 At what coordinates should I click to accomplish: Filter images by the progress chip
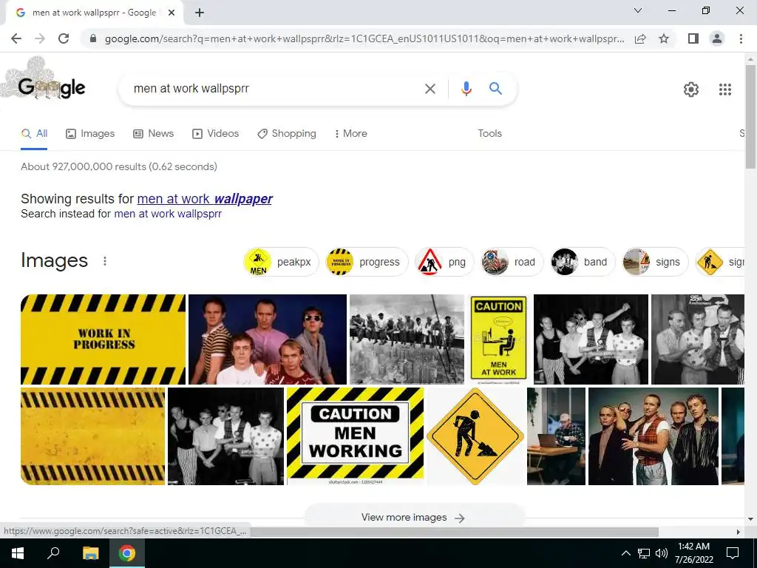coord(367,262)
